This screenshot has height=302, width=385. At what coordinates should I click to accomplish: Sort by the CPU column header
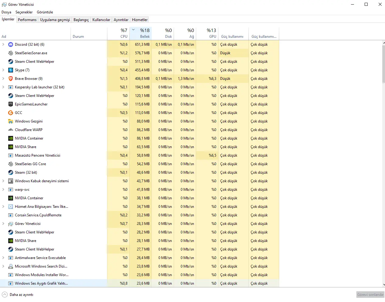click(x=118, y=34)
